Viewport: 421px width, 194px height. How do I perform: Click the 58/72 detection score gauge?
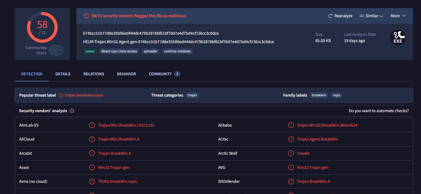click(42, 27)
